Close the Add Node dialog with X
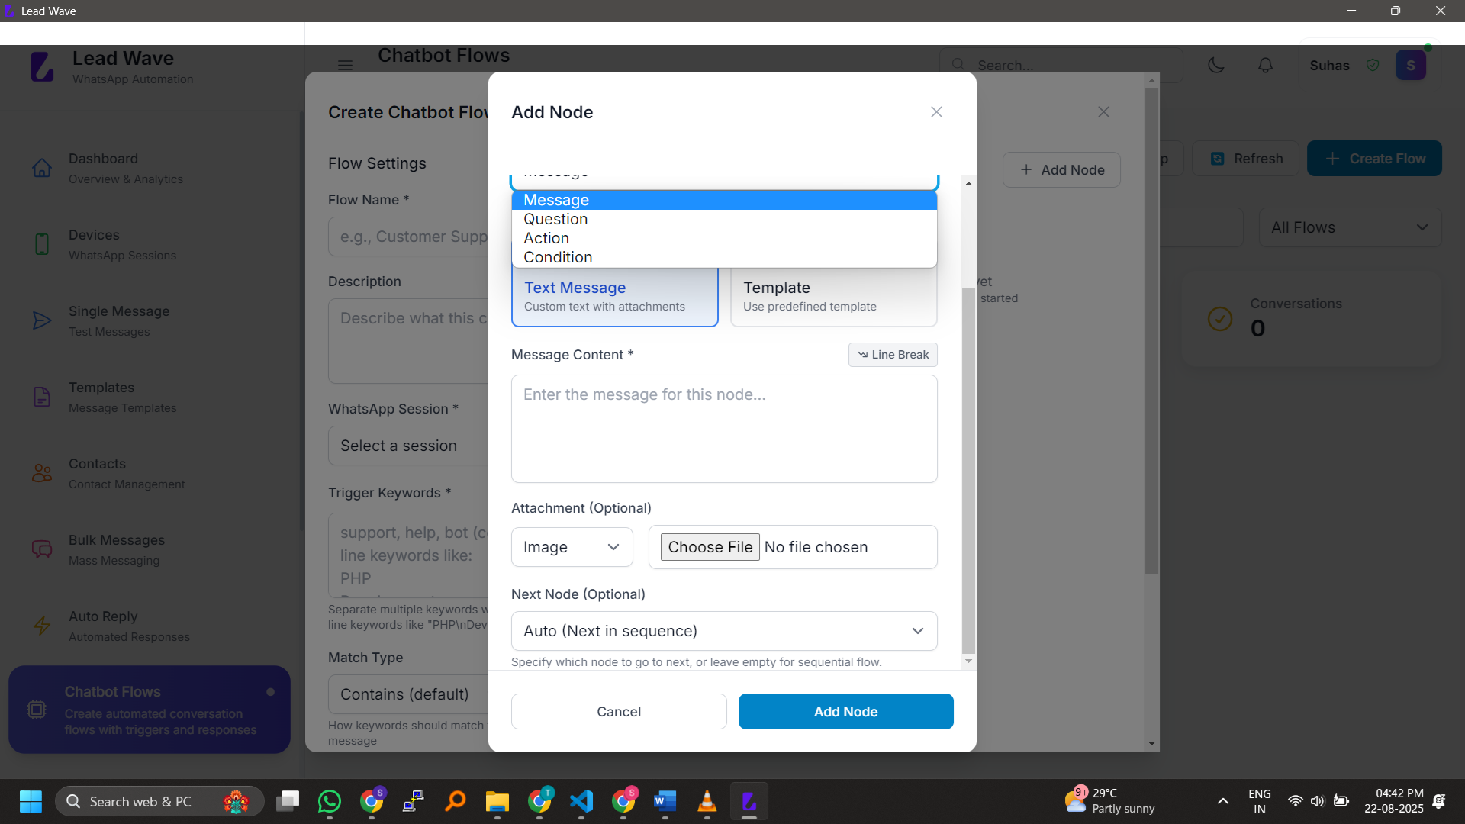The image size is (1465, 824). (x=936, y=112)
